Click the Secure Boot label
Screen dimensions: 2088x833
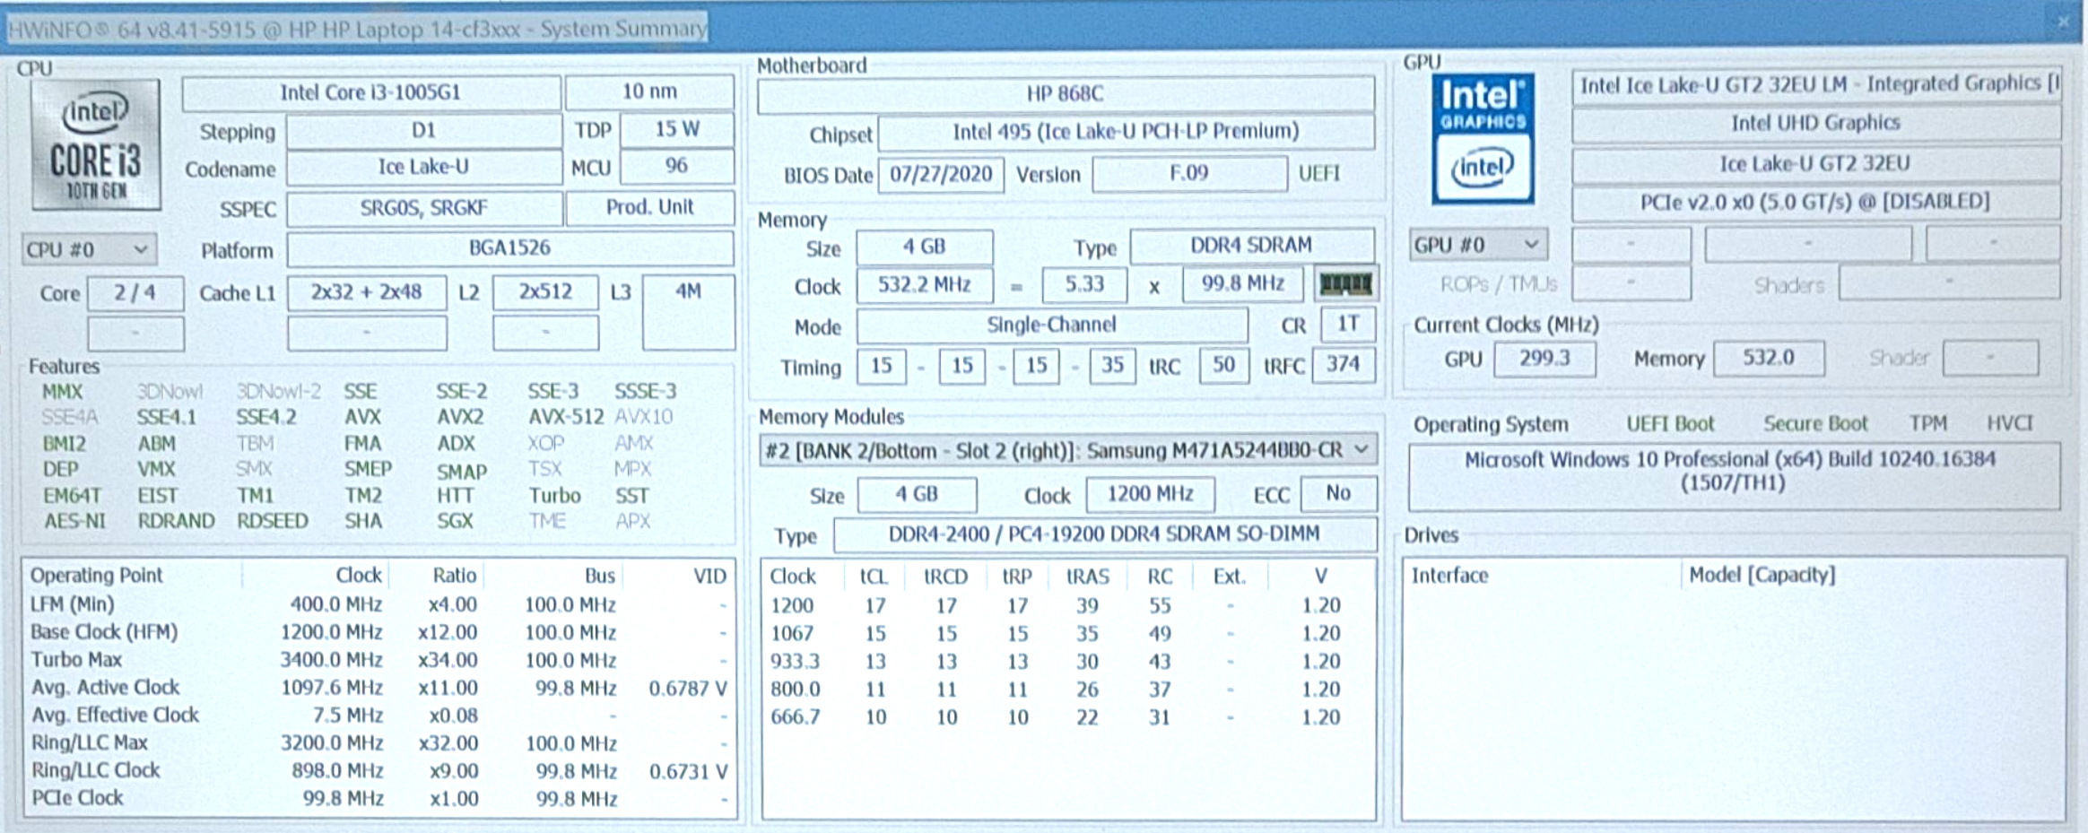pyautogui.click(x=1815, y=424)
